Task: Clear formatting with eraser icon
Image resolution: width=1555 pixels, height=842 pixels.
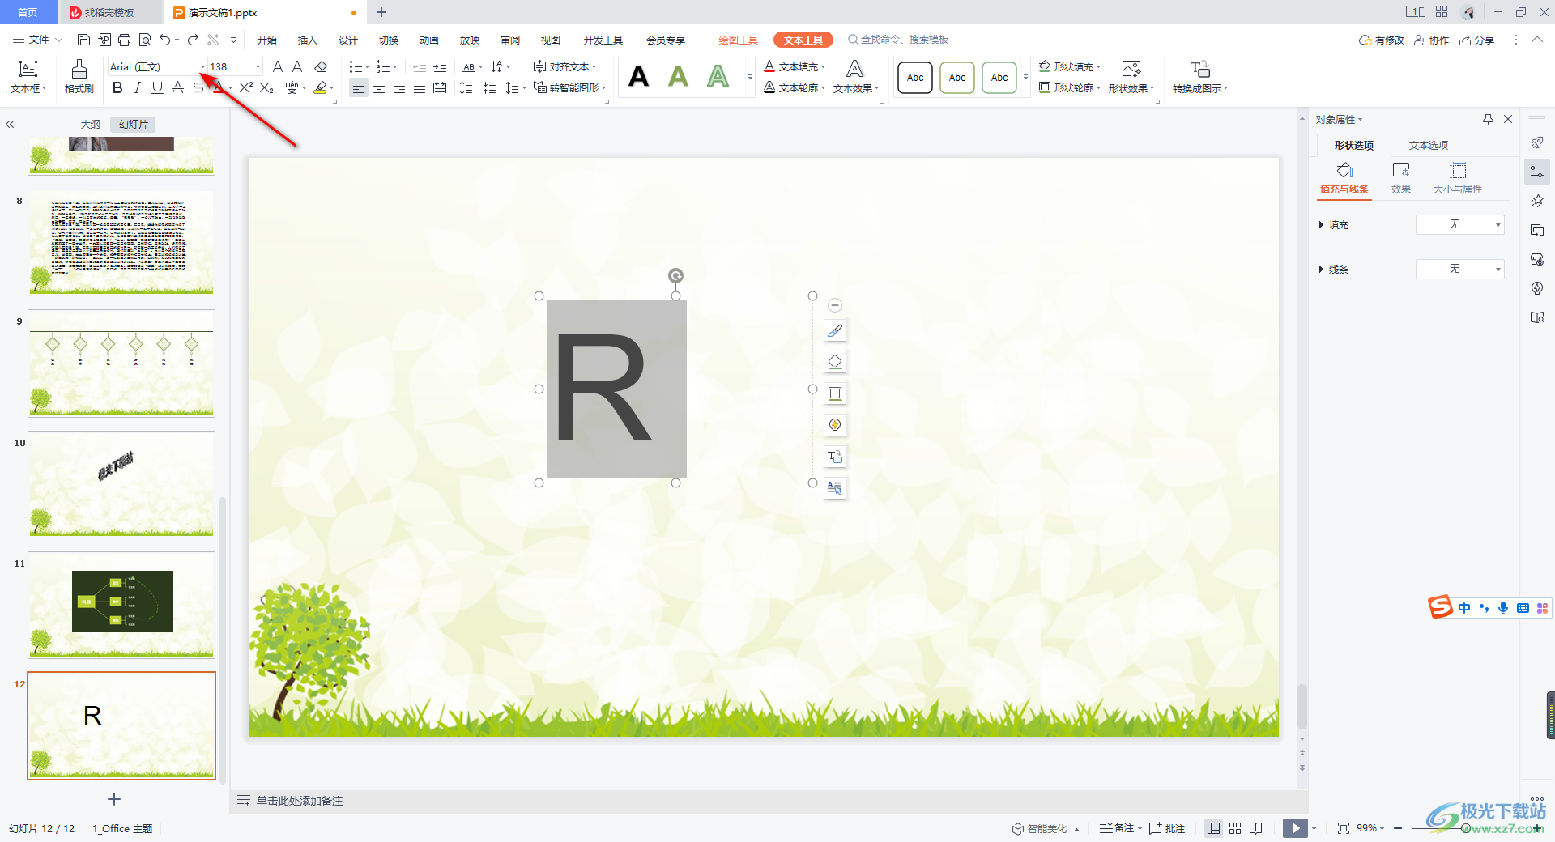Action: [x=321, y=66]
